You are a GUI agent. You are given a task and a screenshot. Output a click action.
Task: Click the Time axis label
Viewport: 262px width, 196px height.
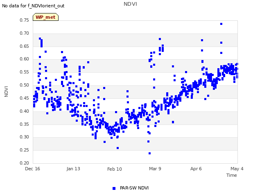click(231, 175)
